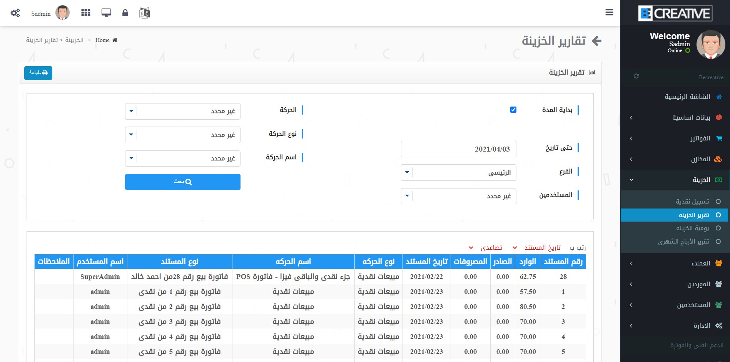This screenshot has width=730, height=362.
Task: Open the sort direction تصاعدى dropdown
Action: [x=487, y=248]
